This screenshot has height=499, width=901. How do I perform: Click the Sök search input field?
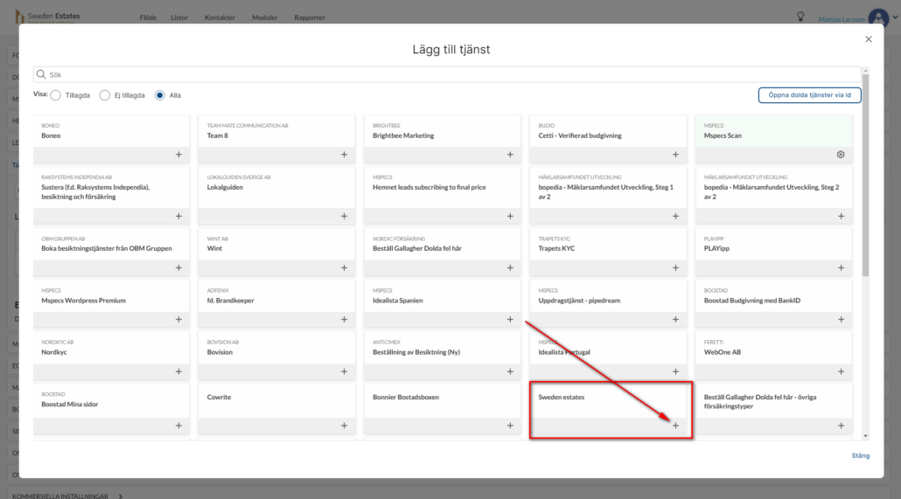click(446, 75)
